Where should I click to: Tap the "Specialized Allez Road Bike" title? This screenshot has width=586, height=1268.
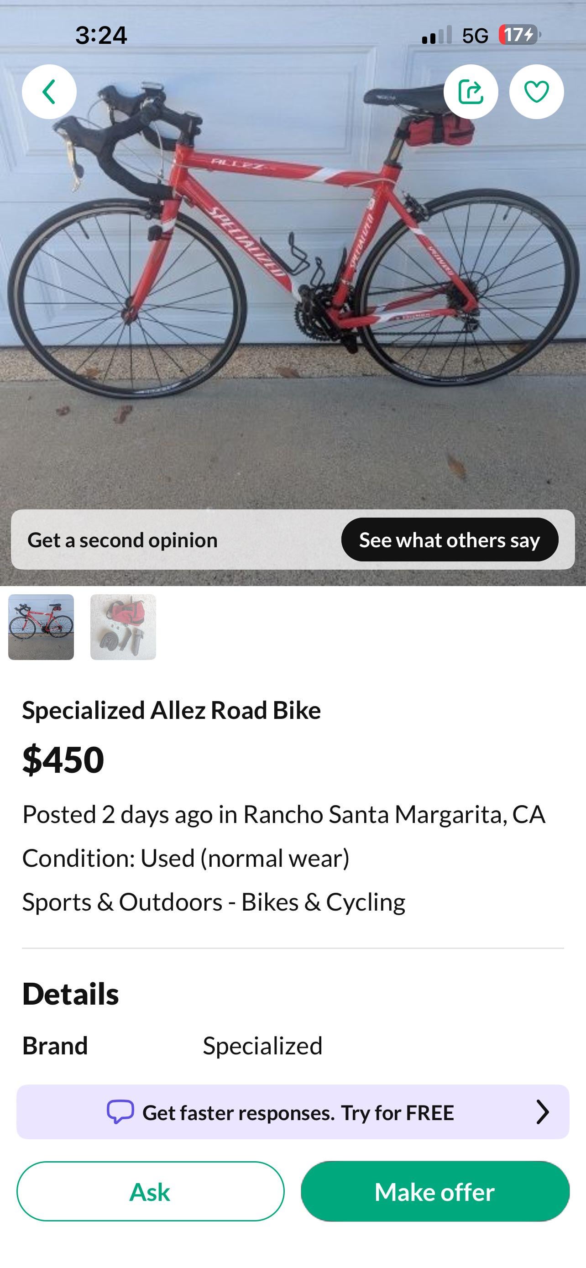[171, 710]
